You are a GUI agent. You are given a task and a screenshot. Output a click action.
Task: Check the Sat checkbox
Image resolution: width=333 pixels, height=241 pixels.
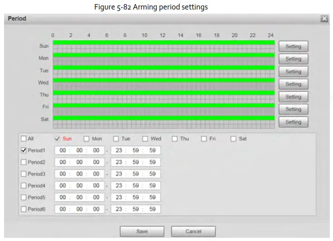[233, 139]
